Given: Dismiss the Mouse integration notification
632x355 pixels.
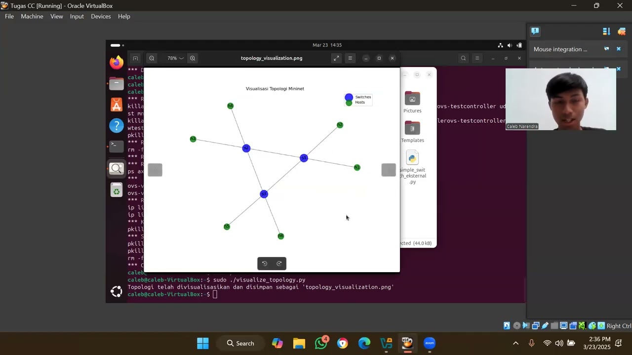Looking at the screenshot, I should 618,49.
